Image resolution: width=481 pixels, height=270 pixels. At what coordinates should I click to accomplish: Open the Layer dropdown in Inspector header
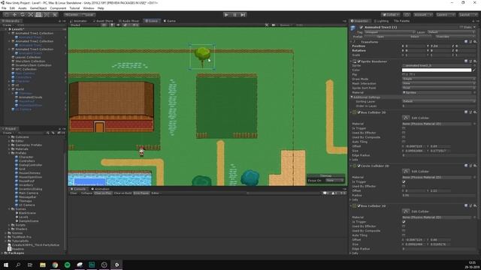click(x=451, y=31)
